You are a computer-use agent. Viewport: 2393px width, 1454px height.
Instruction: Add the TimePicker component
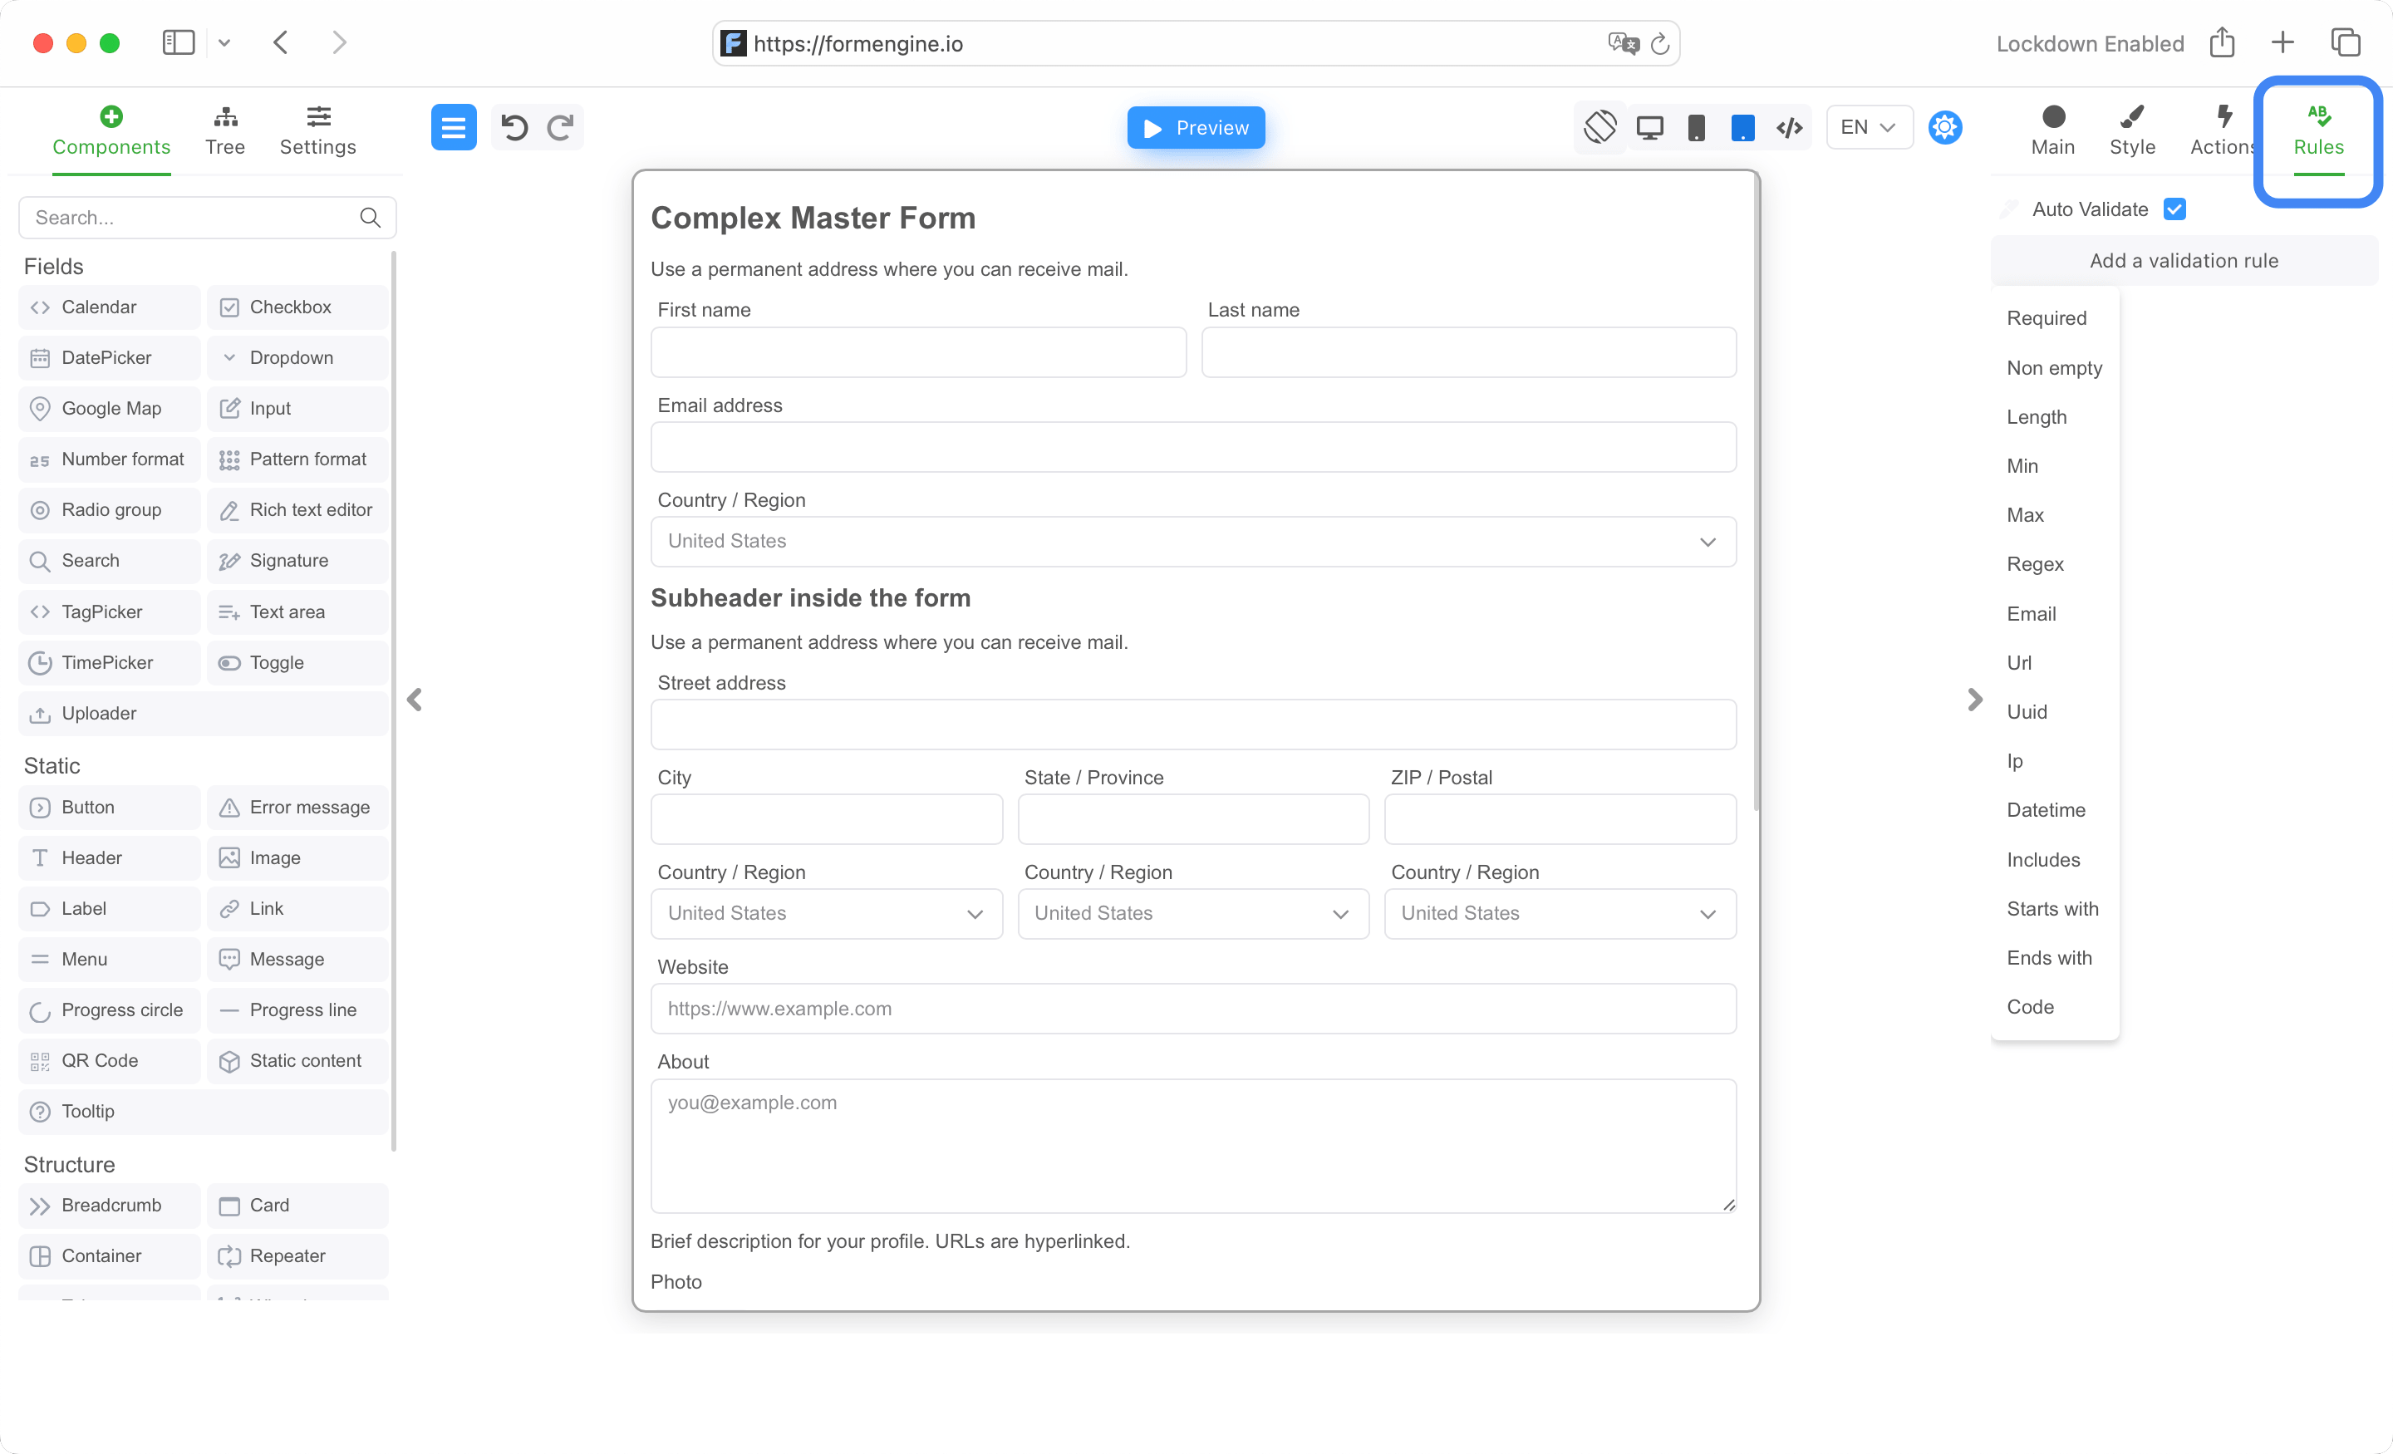coord(109,662)
